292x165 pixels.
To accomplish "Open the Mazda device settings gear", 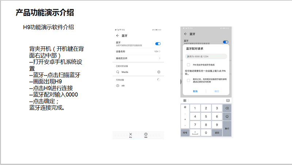I will 159,72.
